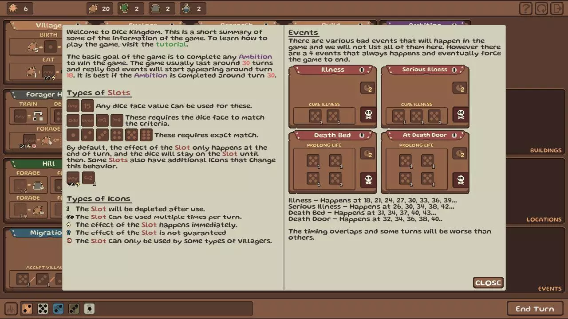
Task: Close the game summary dialog
Action: click(488, 283)
